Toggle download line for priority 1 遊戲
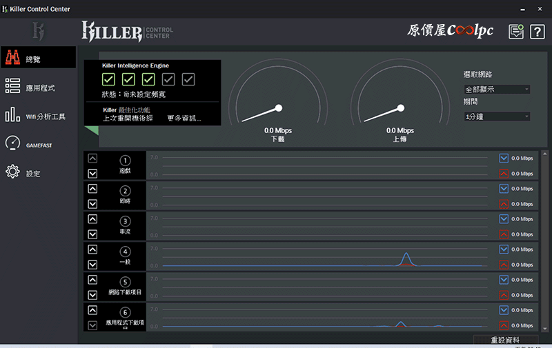This screenshot has height=348, width=552. (504, 158)
